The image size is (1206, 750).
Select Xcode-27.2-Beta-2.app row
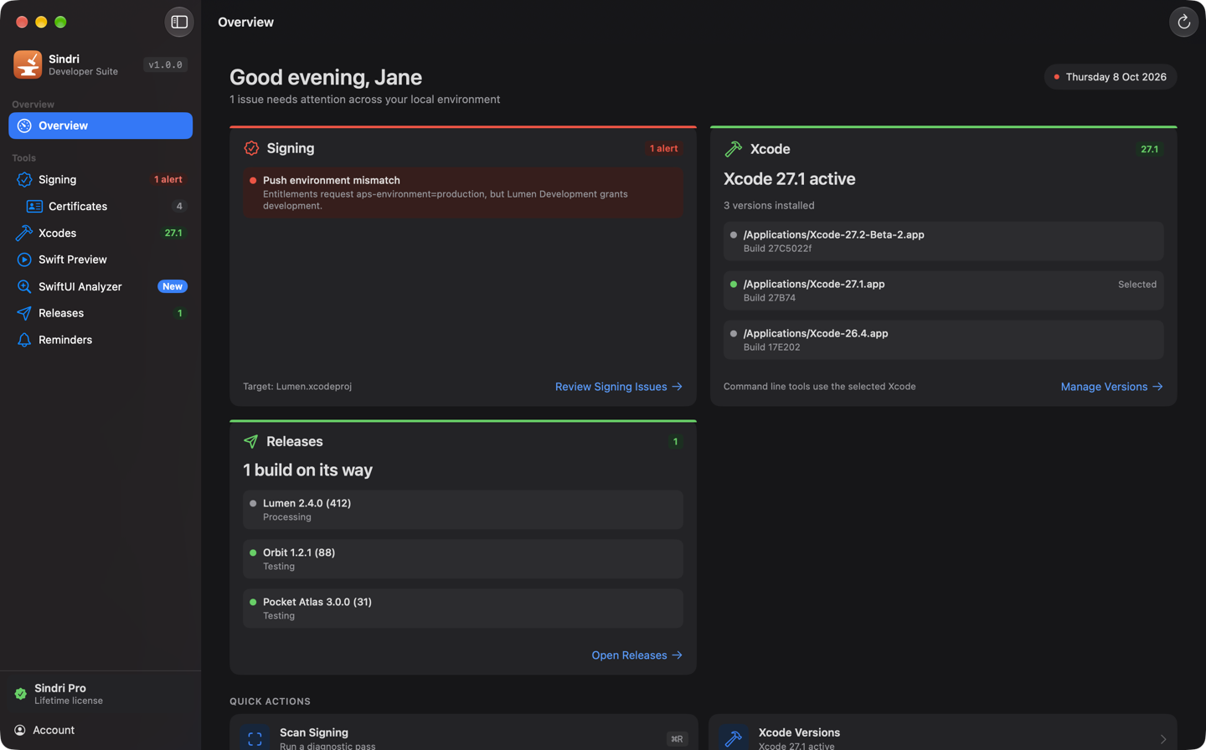click(944, 241)
